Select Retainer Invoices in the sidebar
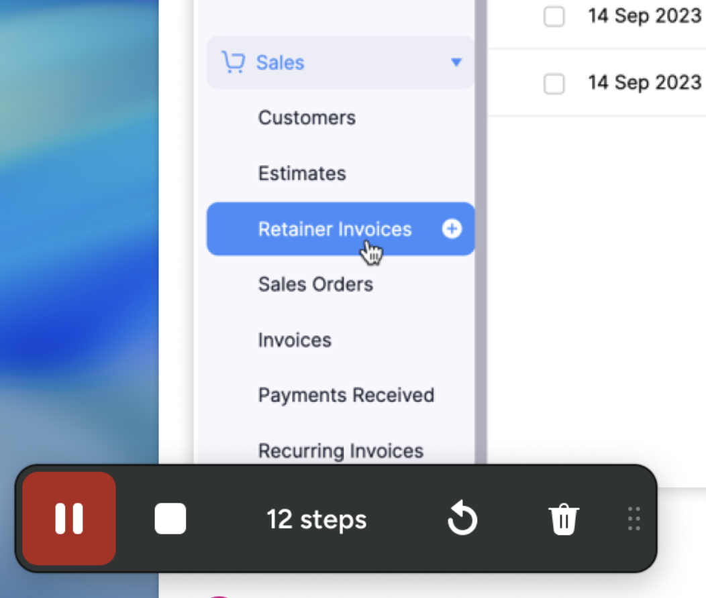 (x=334, y=229)
